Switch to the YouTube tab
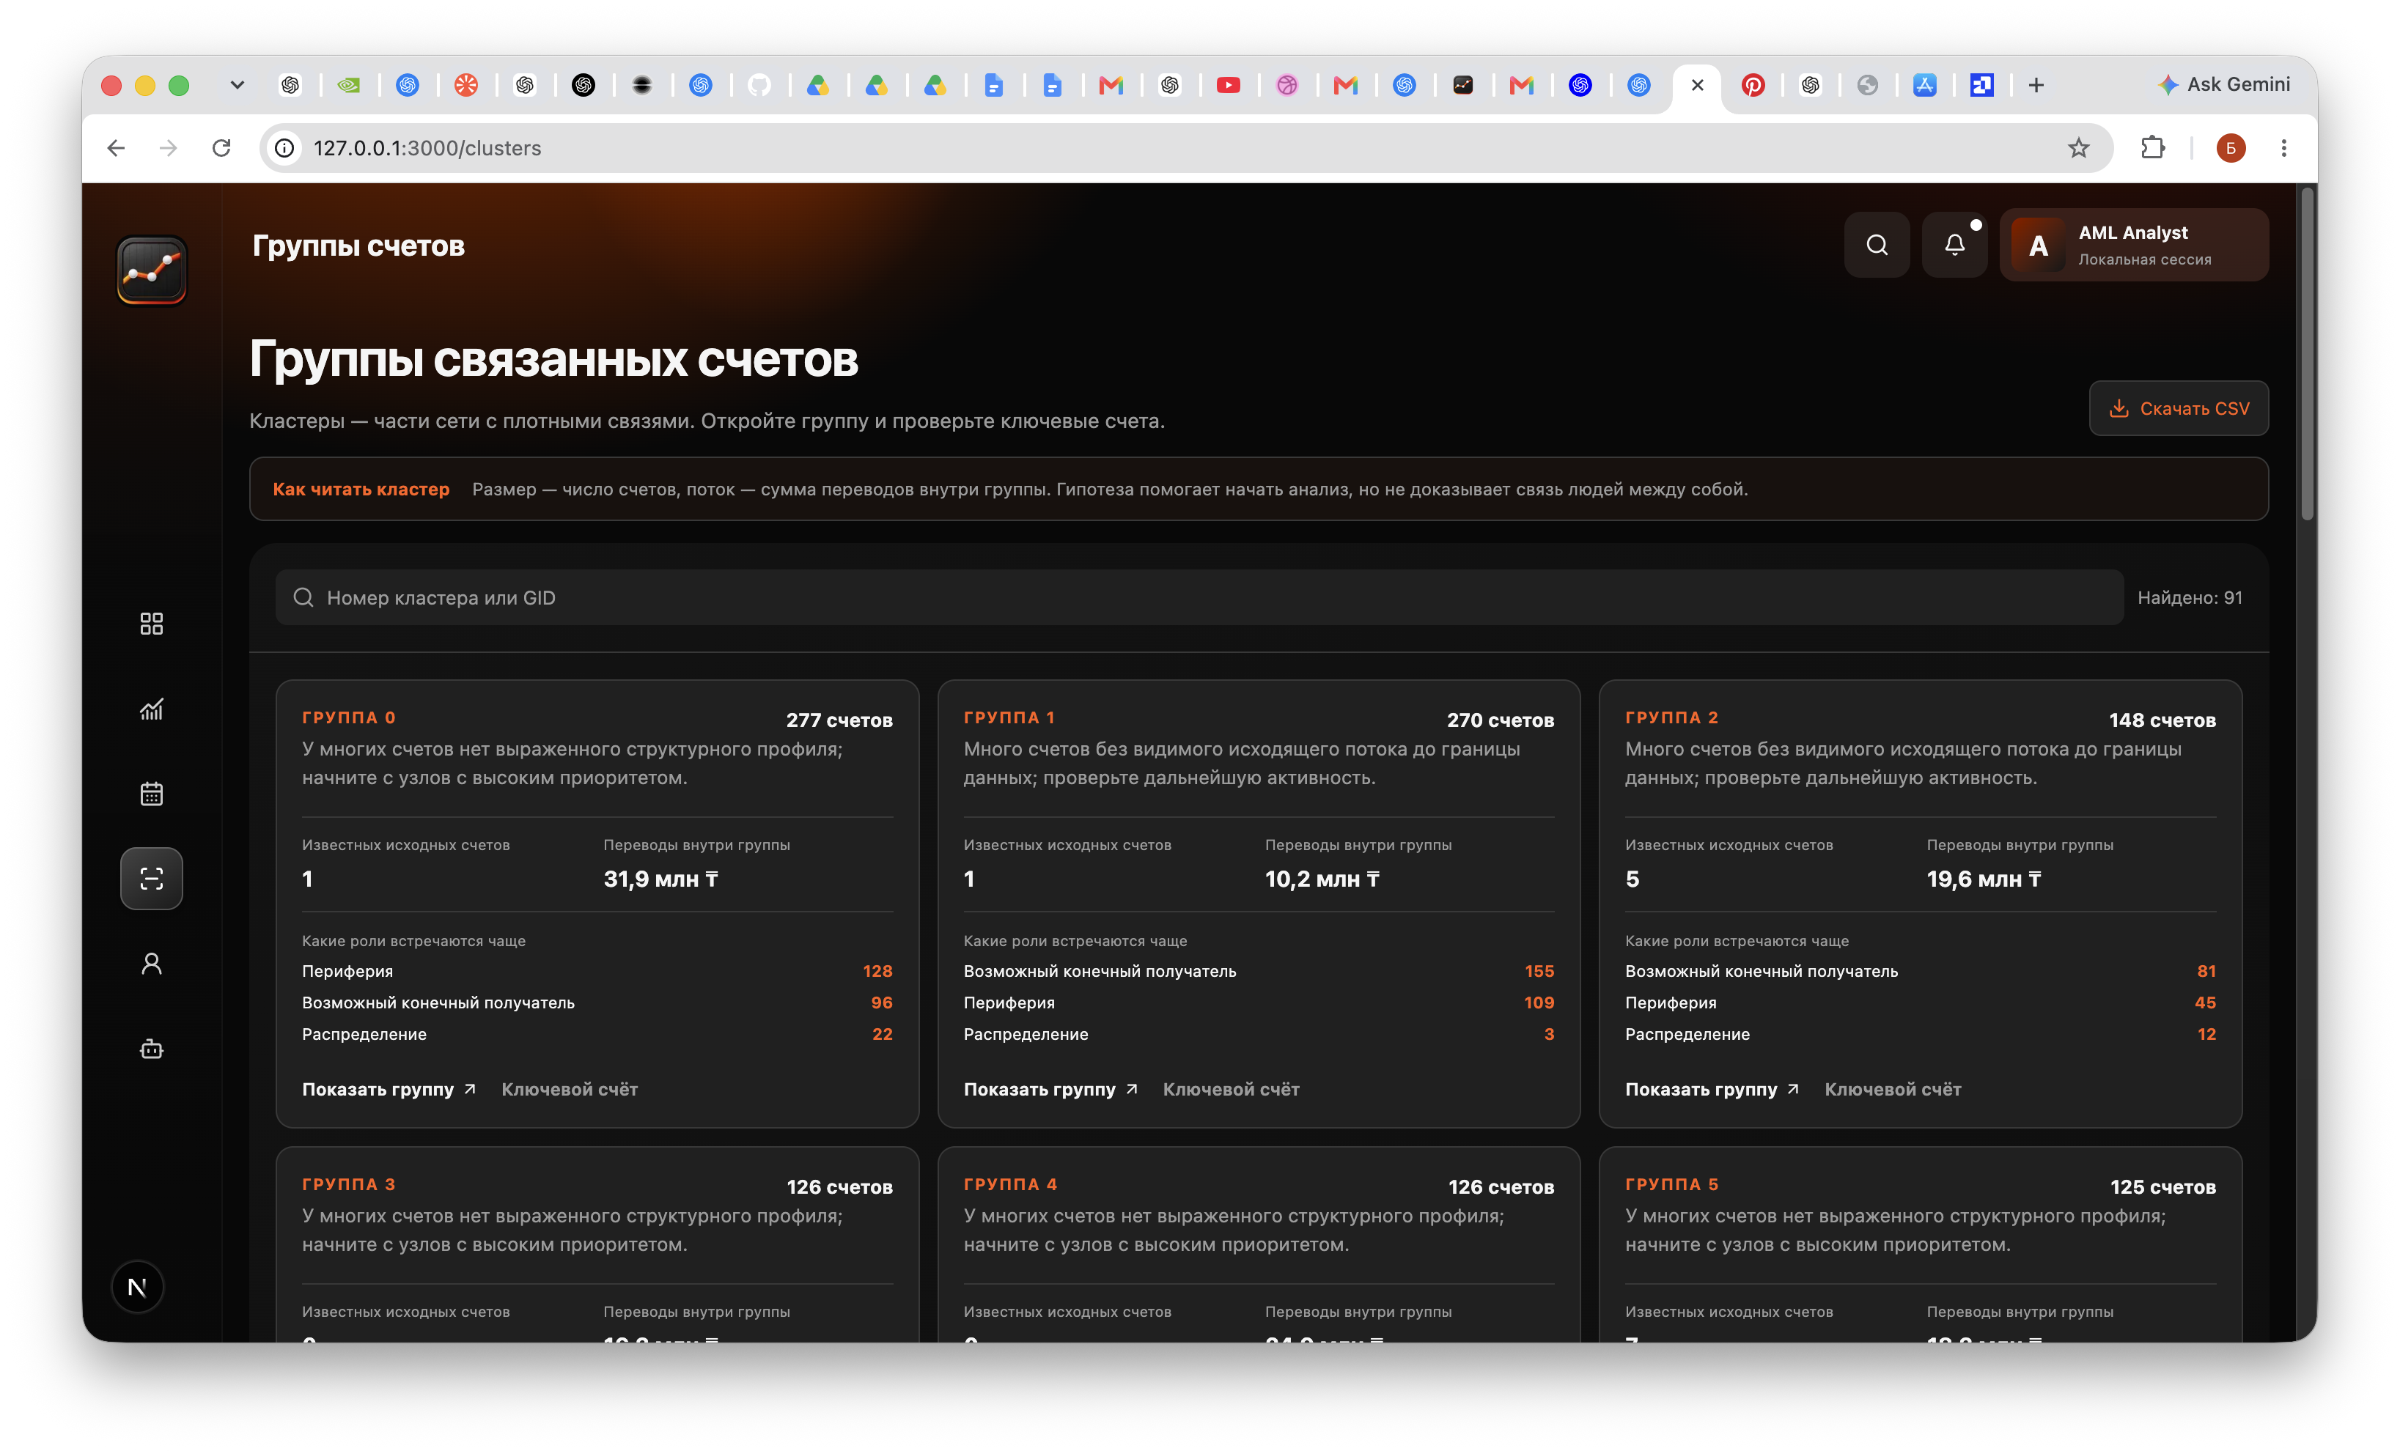 [1229, 85]
